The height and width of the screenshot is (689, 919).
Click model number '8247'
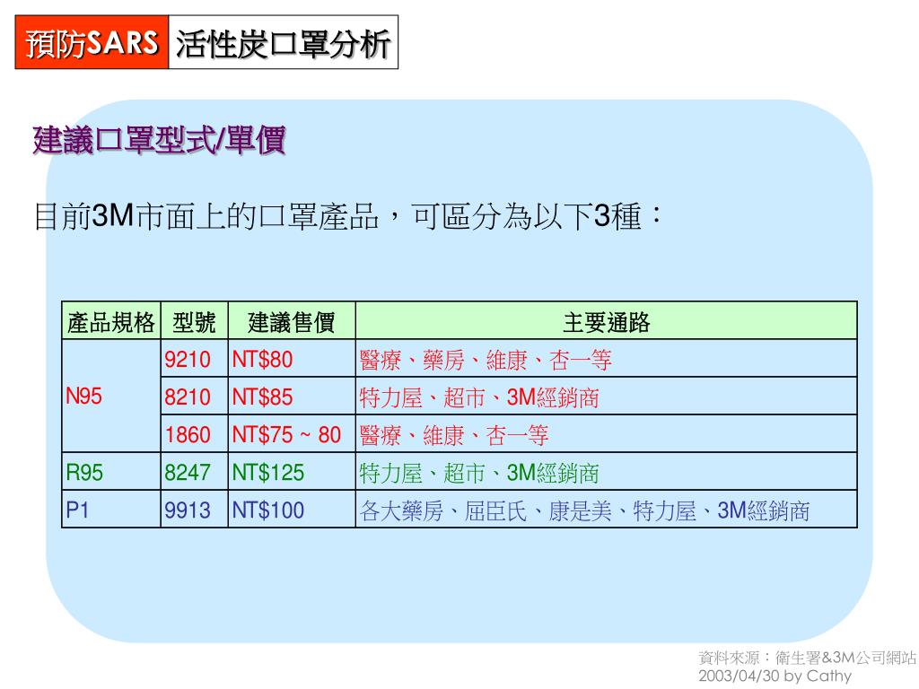coord(188,472)
